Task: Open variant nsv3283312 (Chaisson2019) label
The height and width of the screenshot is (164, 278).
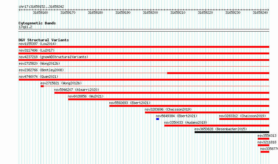Action: [x=242, y=116]
